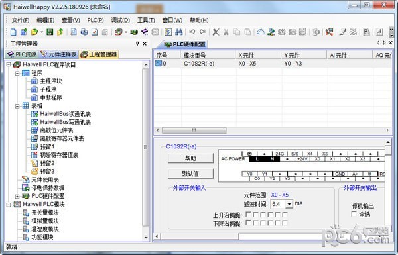398x255 pixels.
Task: Toggle second 下降沿捕捉 checkbox
Action: [x=256, y=223]
